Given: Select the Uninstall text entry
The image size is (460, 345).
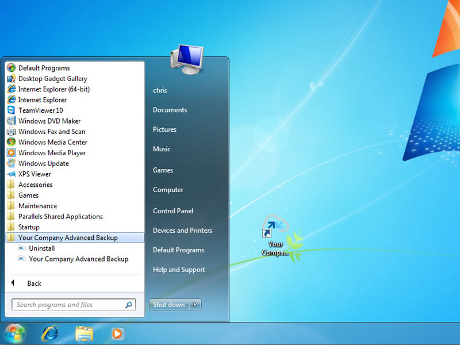Looking at the screenshot, I should (x=41, y=248).
